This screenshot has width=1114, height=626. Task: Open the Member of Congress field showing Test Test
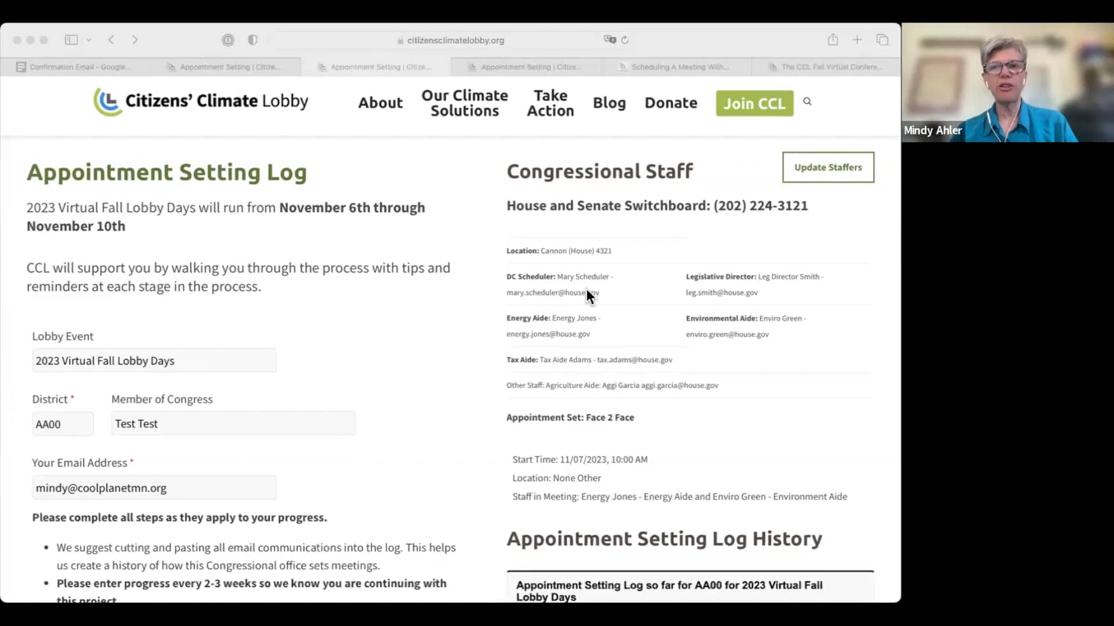tap(233, 423)
